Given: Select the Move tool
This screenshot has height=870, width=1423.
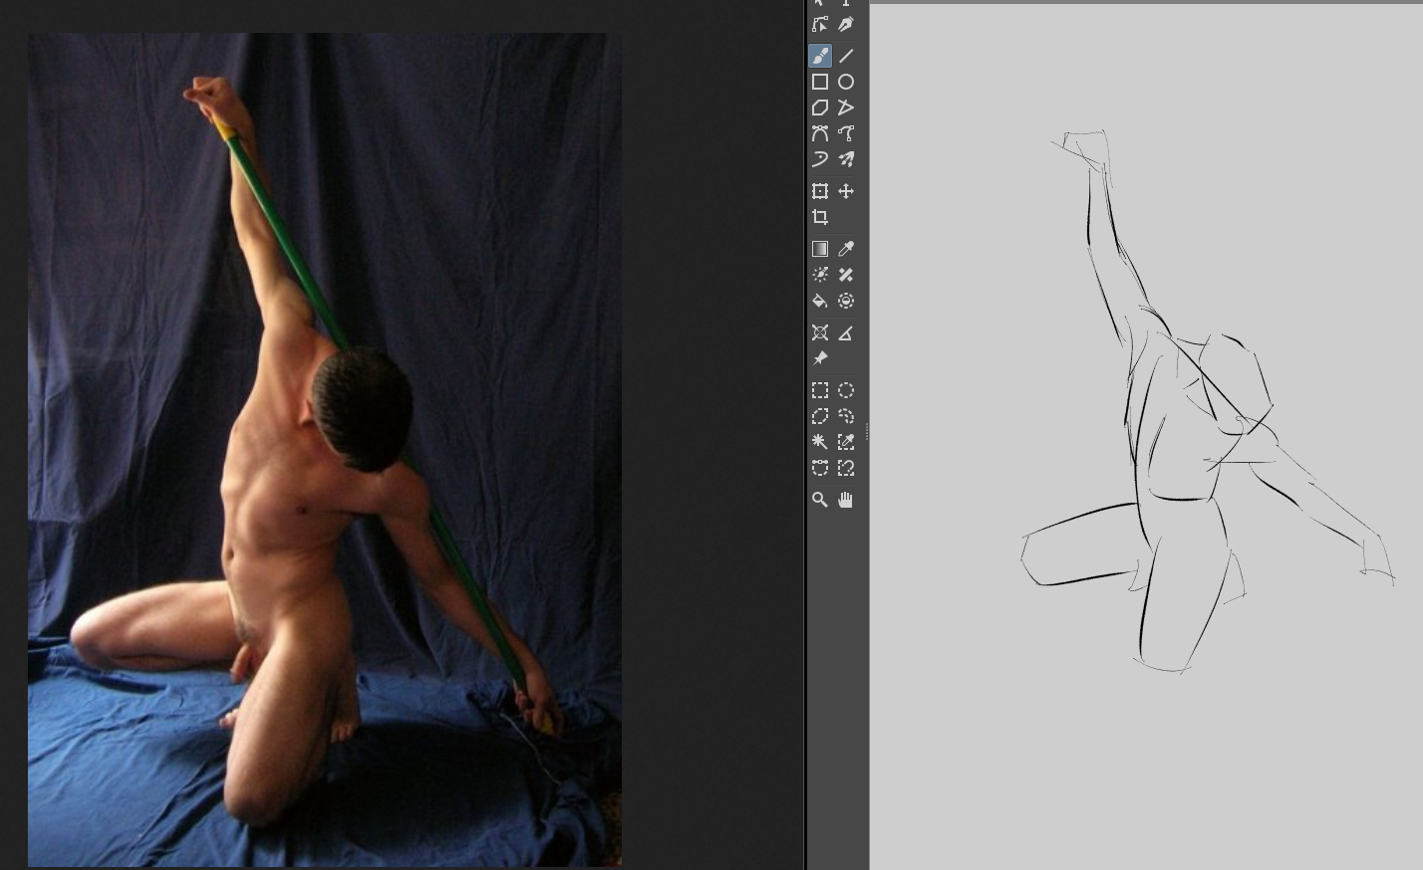Looking at the screenshot, I should click(846, 191).
